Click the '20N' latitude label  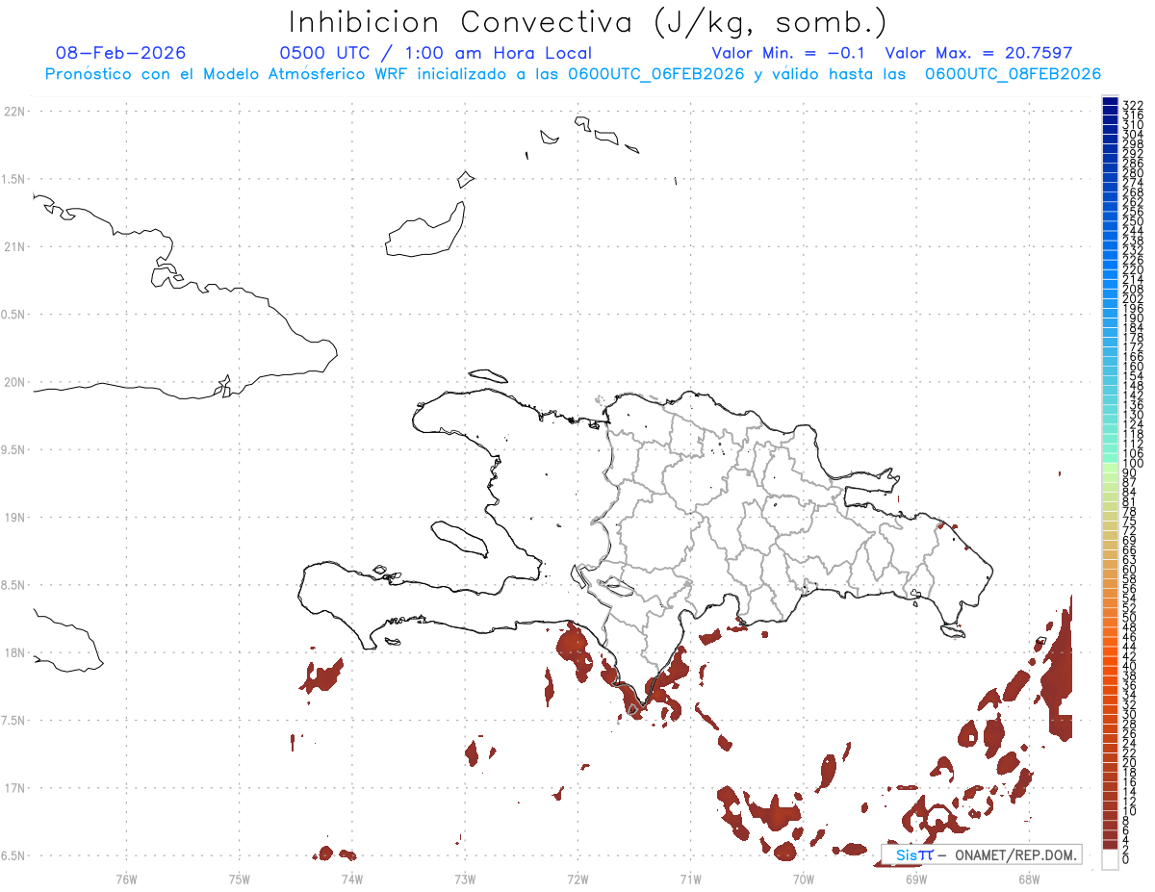(13, 382)
